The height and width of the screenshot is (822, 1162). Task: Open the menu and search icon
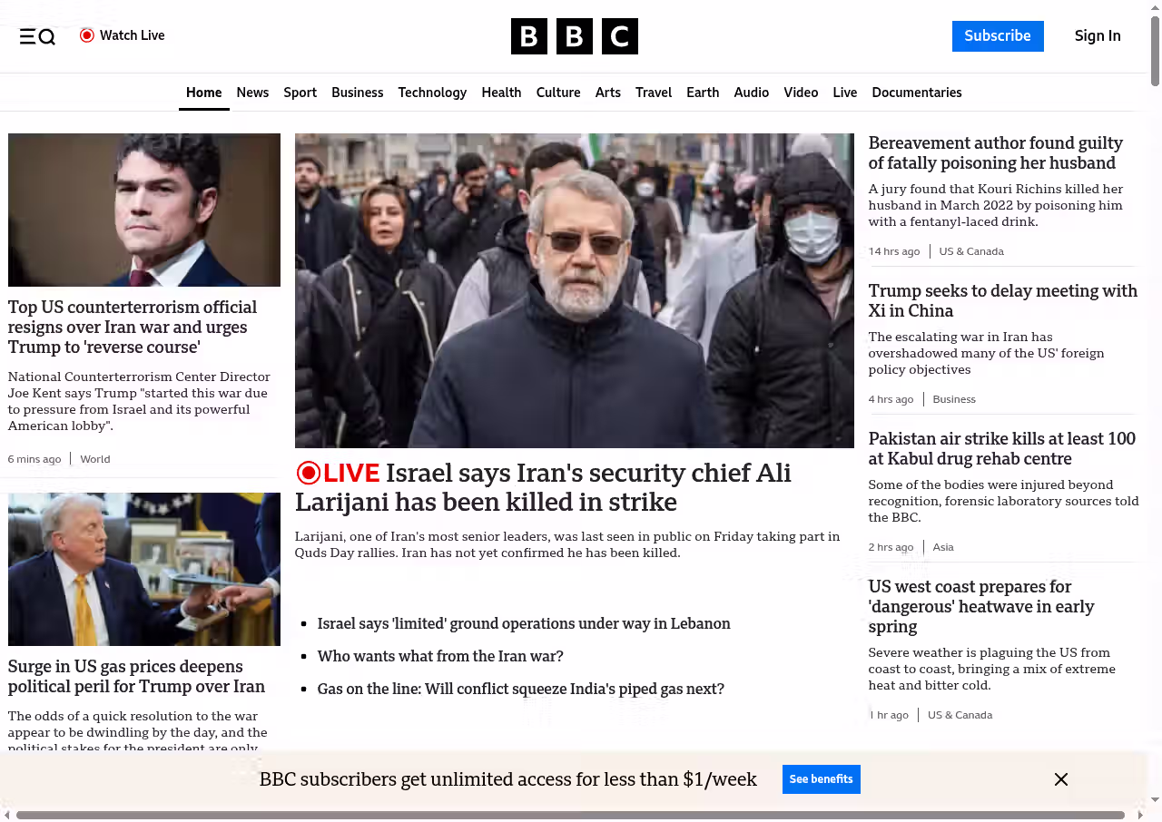pos(37,36)
